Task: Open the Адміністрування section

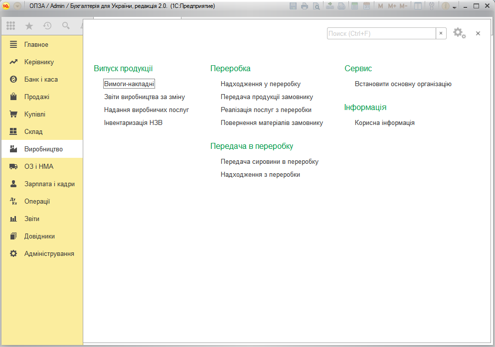Action: coord(42,254)
